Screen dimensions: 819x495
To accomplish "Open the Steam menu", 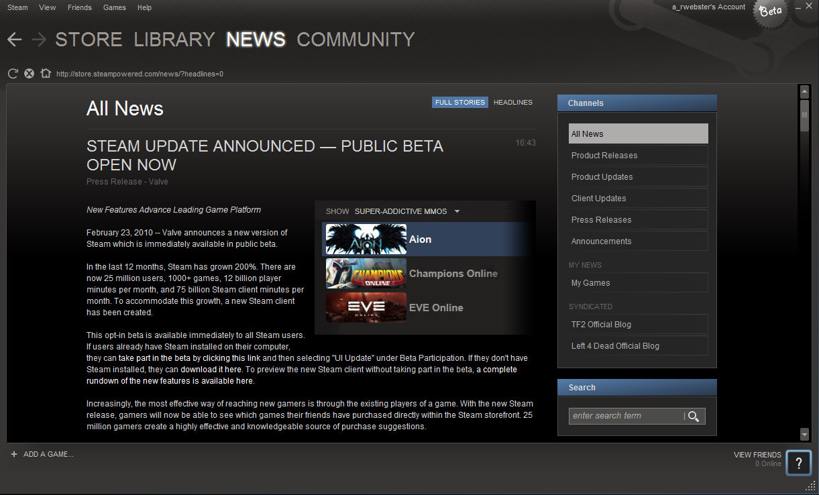I will 17,7.
